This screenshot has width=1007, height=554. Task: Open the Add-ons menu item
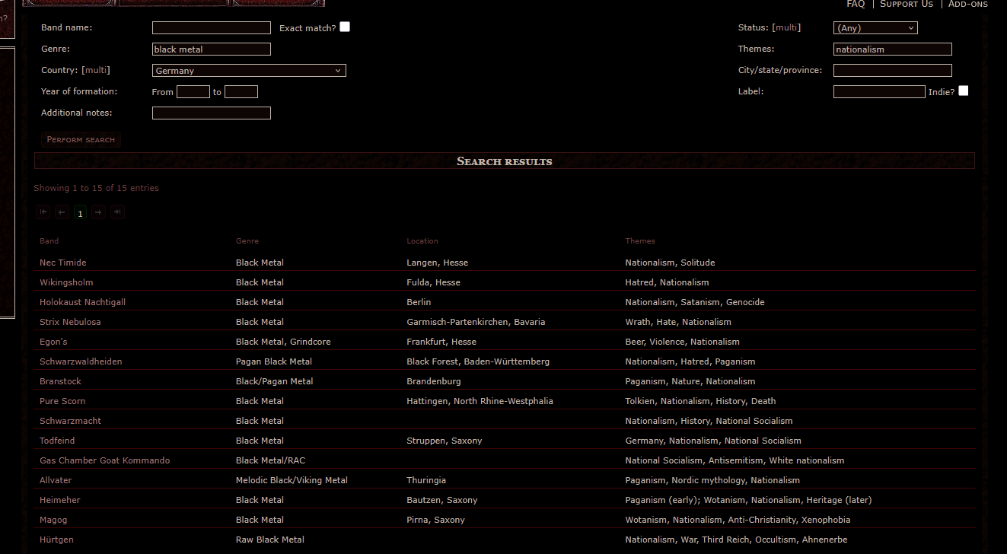point(967,4)
